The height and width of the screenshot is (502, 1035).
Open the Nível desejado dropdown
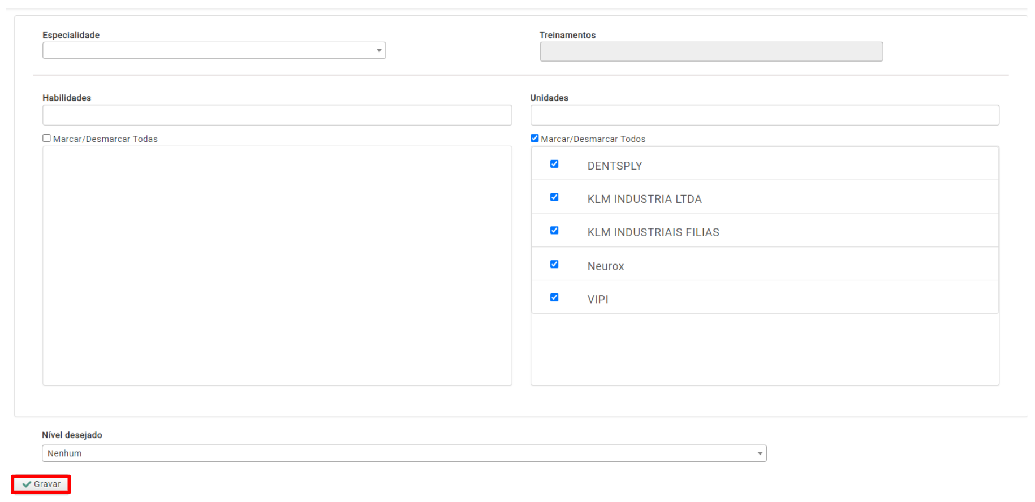tap(404, 453)
